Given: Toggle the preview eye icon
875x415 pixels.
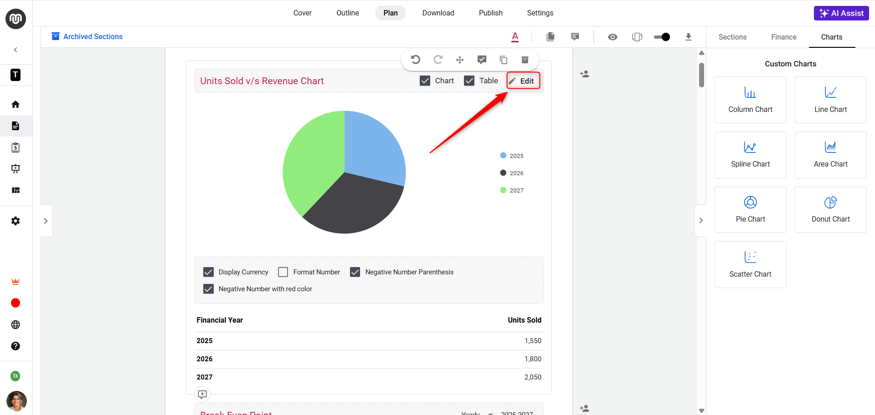Looking at the screenshot, I should tap(612, 37).
